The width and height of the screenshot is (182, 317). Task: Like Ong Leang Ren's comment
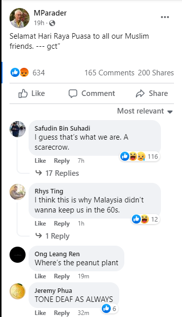pyautogui.click(x=40, y=276)
